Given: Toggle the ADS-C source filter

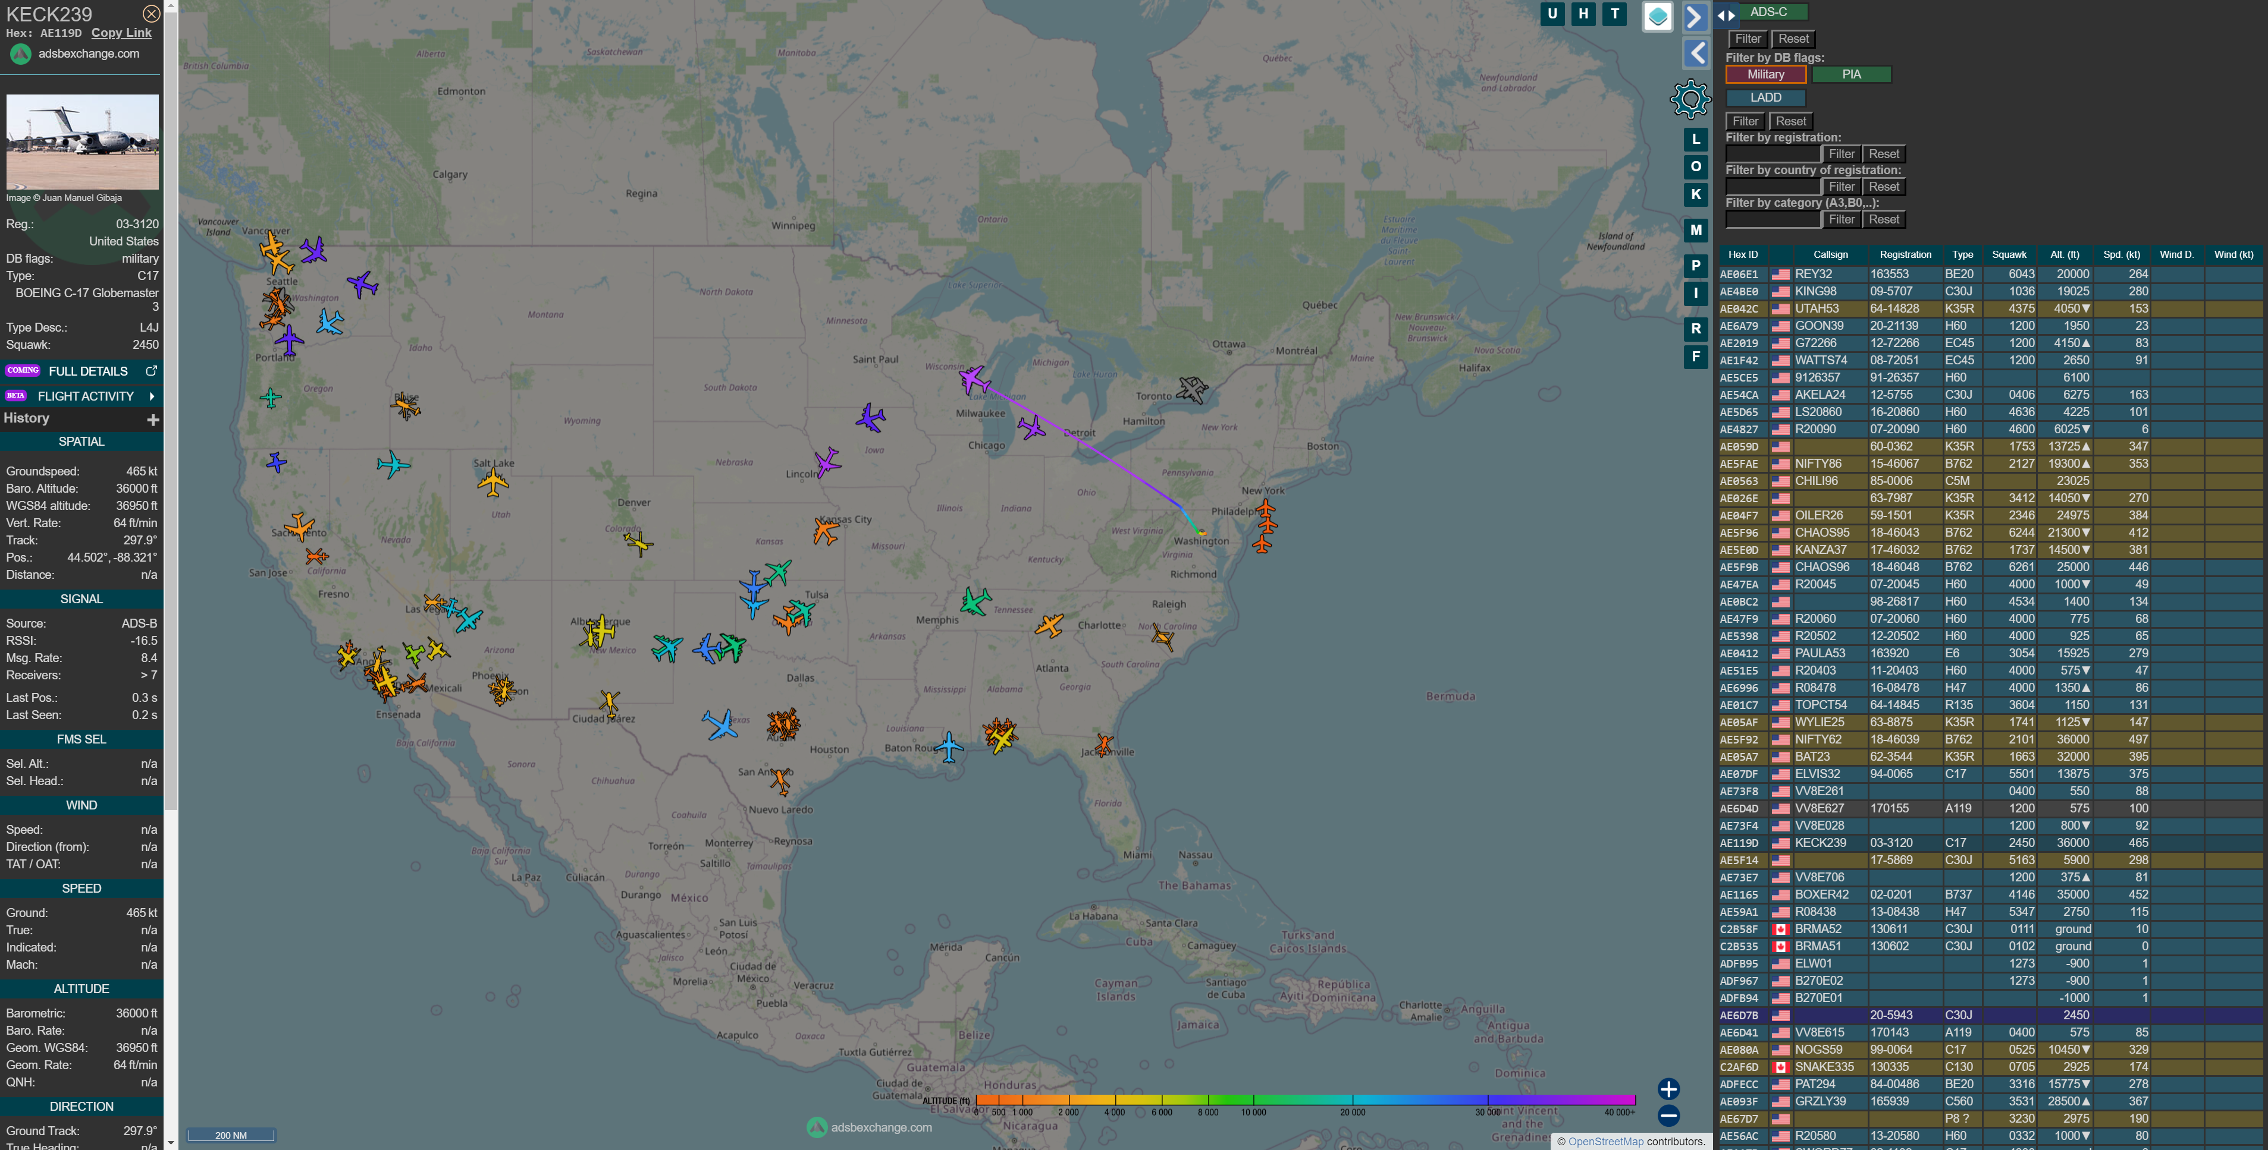Looking at the screenshot, I should (x=1768, y=11).
